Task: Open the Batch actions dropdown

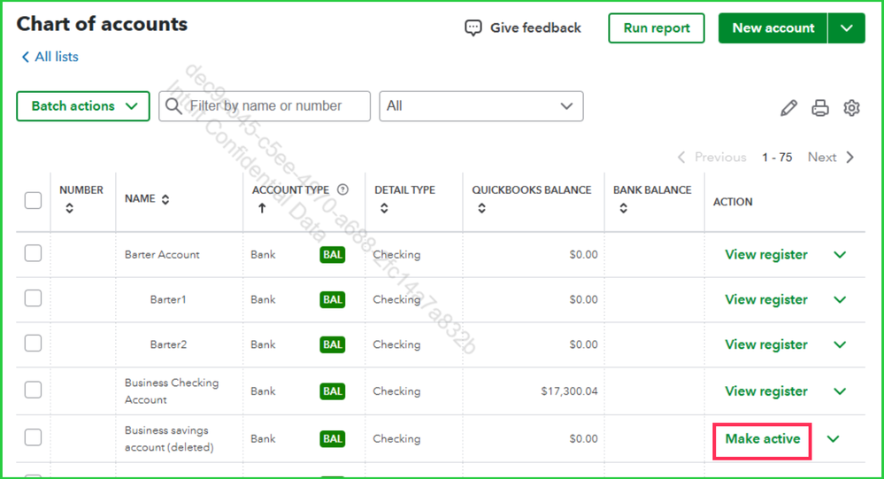Action: (x=83, y=106)
